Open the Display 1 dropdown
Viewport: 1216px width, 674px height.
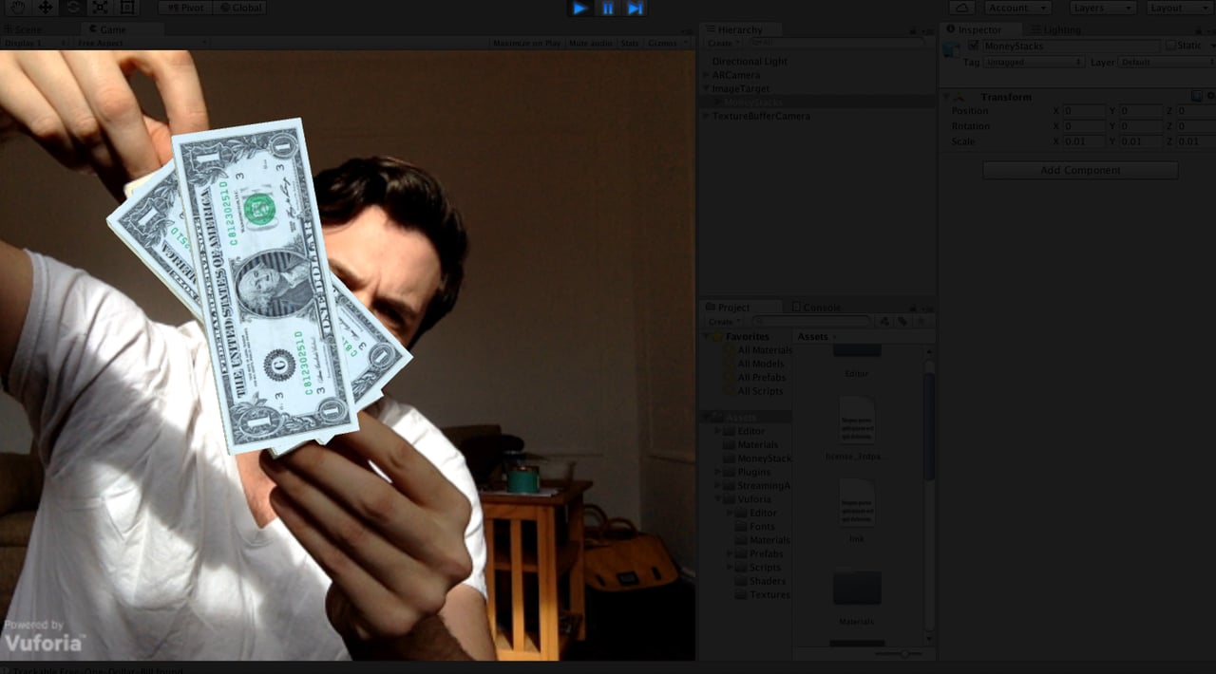35,44
